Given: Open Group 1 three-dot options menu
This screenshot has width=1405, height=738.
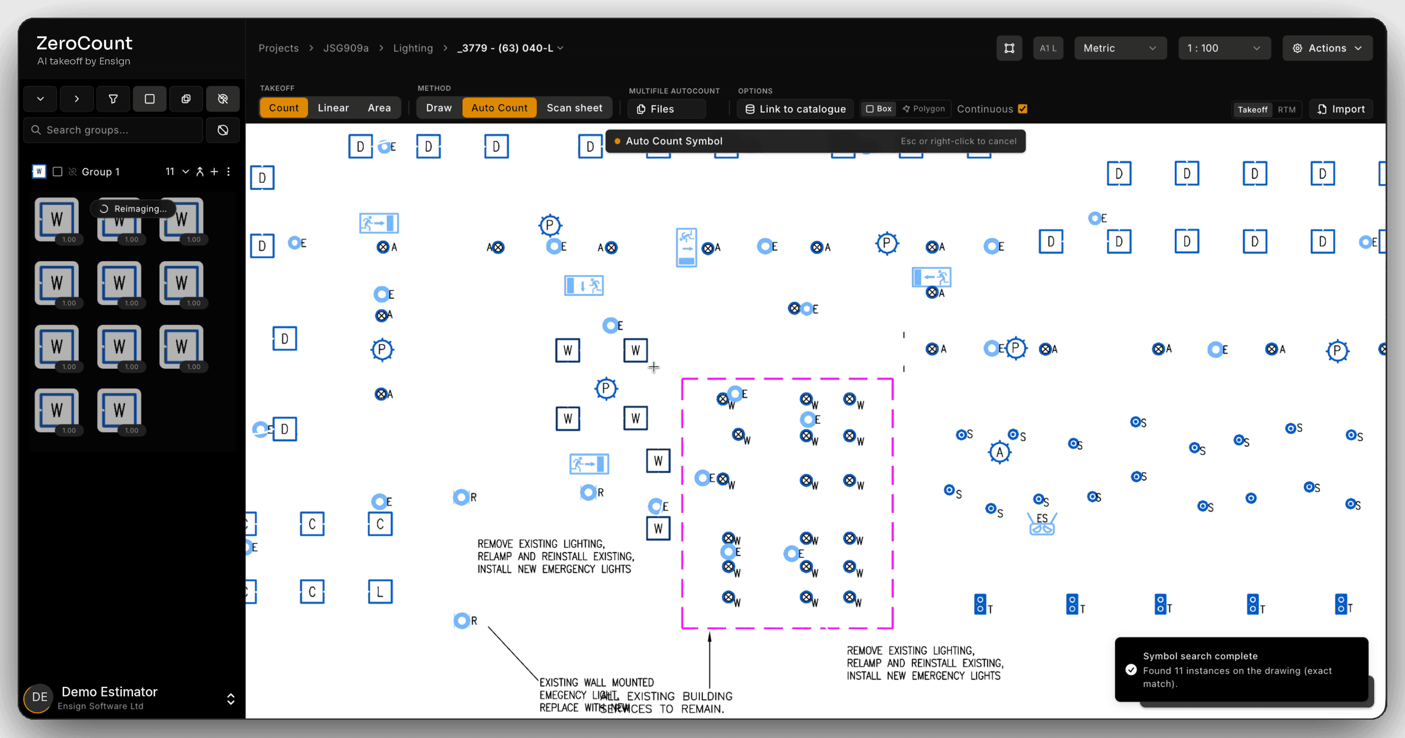Looking at the screenshot, I should (x=229, y=172).
